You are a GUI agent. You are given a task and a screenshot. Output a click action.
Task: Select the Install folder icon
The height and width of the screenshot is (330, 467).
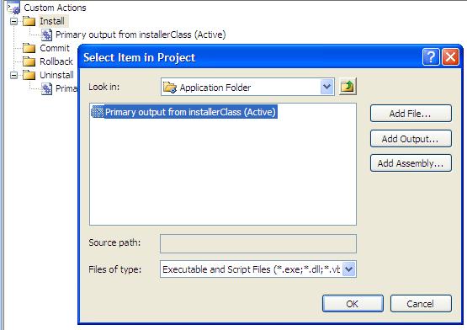click(29, 21)
